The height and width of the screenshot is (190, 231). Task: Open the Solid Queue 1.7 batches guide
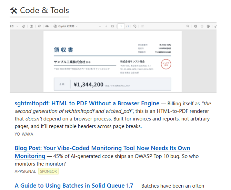74,186
